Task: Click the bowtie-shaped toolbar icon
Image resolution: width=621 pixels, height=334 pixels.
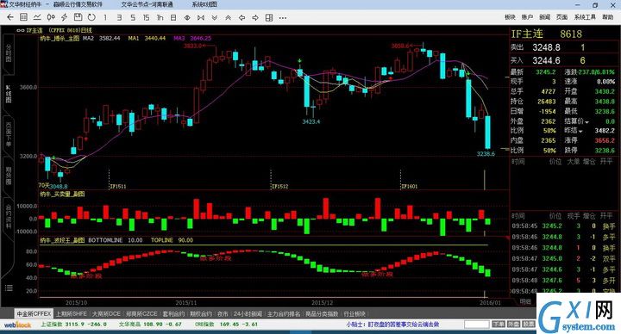Action: (201, 17)
